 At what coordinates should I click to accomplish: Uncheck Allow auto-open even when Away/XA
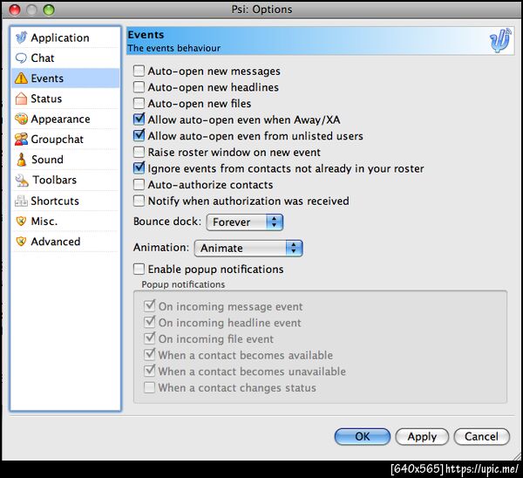click(139, 119)
